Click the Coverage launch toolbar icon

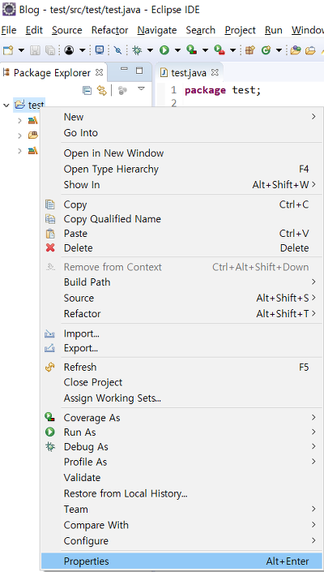[x=191, y=49]
